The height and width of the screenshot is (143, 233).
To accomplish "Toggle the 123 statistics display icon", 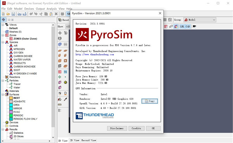I will 171,27.
